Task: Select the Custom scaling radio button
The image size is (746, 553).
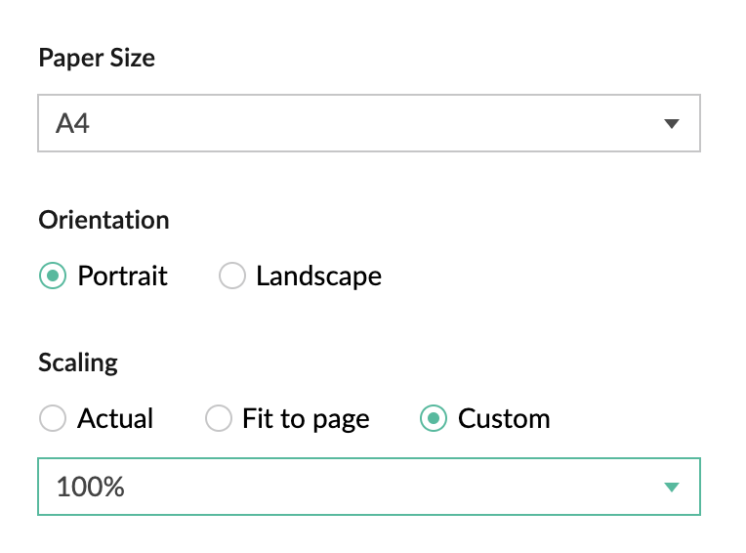Action: click(x=433, y=419)
